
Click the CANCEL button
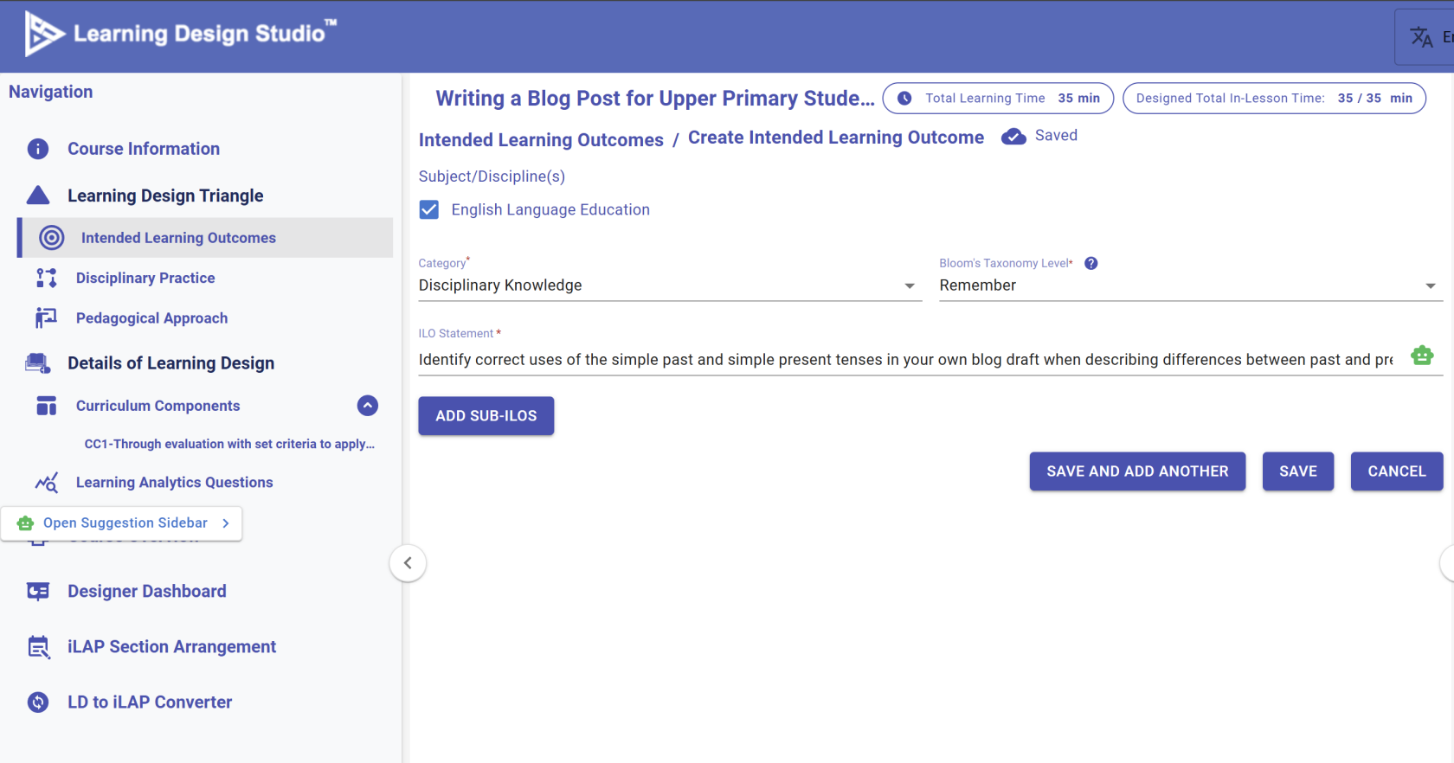1397,471
